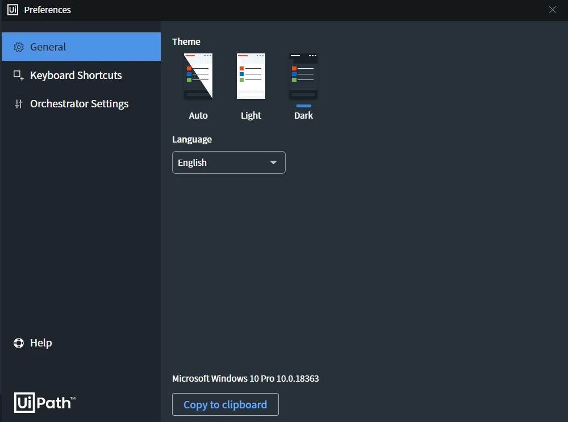Click the Dark theme label
This screenshot has width=568, height=422.
303,115
